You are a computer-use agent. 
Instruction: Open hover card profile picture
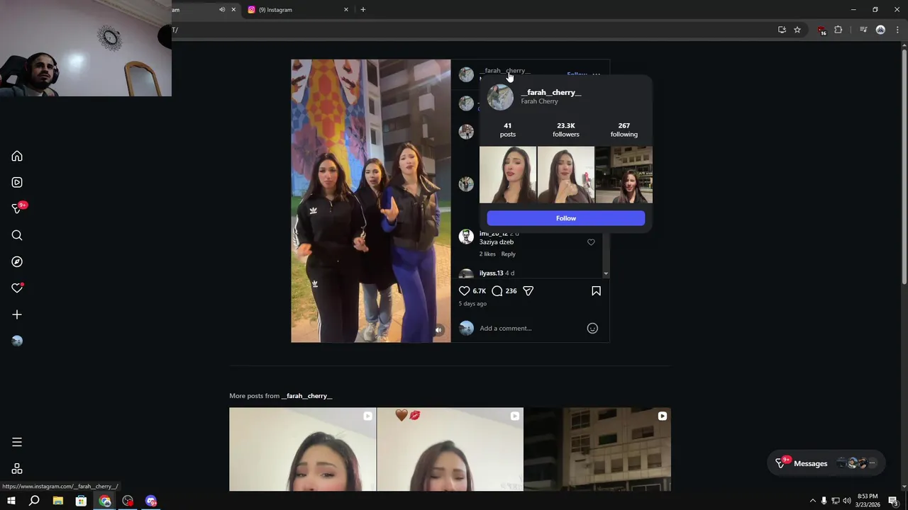pos(500,97)
